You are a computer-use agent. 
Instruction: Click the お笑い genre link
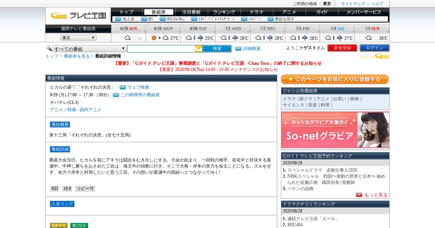pyautogui.click(x=340, y=99)
